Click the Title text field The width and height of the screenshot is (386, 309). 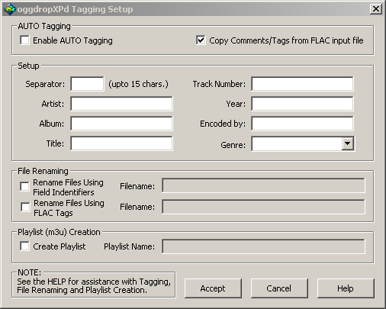tap(121, 143)
